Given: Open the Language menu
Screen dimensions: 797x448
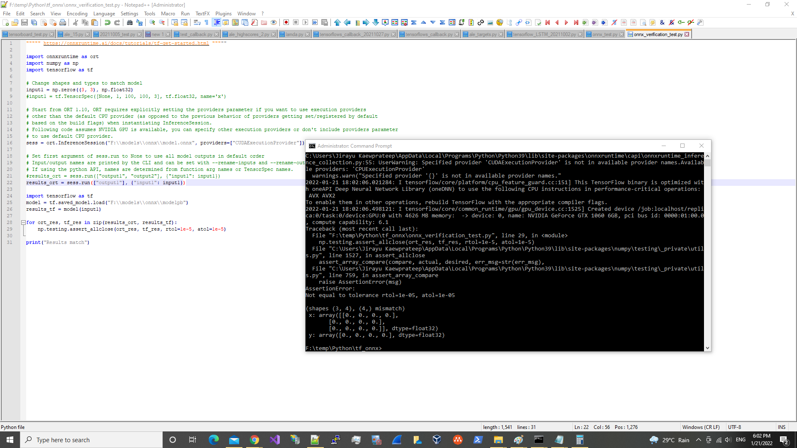Looking at the screenshot, I should pyautogui.click(x=104, y=13).
